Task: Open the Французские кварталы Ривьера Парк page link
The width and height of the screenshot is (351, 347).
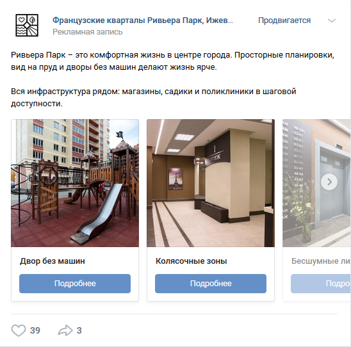Action: click(x=143, y=20)
